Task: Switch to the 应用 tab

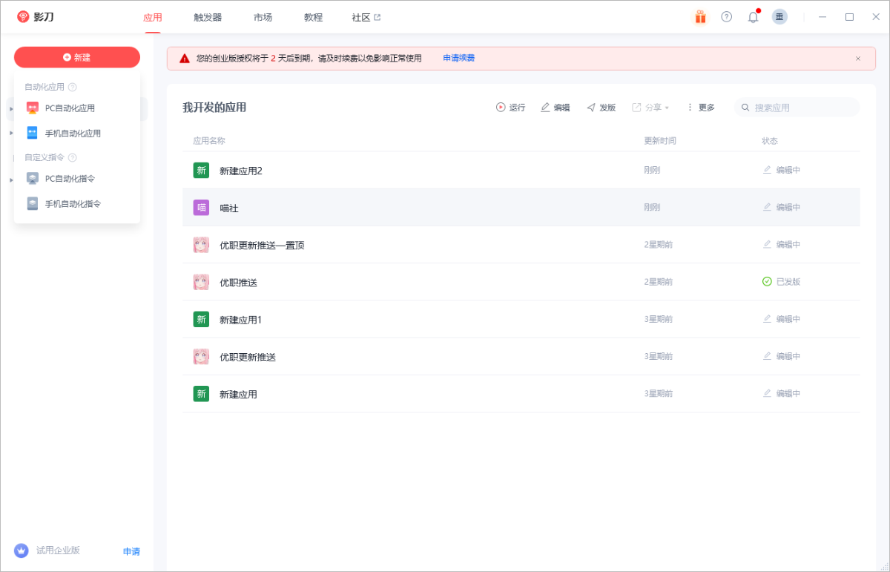Action: tap(153, 17)
